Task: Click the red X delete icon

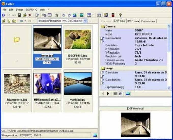Action: click(30, 15)
